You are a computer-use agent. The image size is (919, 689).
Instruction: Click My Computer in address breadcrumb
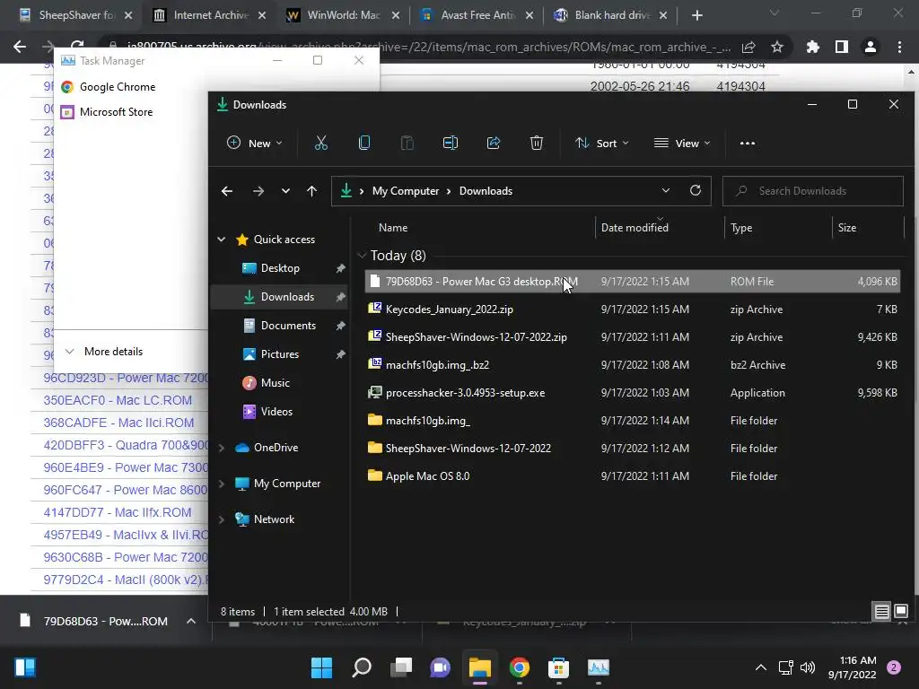click(x=405, y=191)
